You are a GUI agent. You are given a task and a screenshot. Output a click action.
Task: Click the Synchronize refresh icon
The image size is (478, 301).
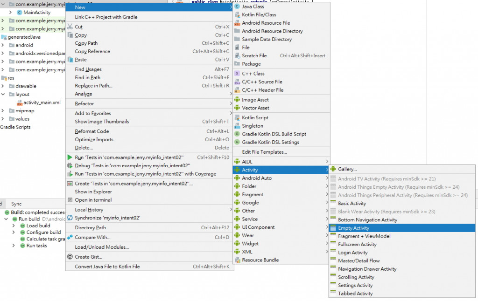(x=70, y=218)
